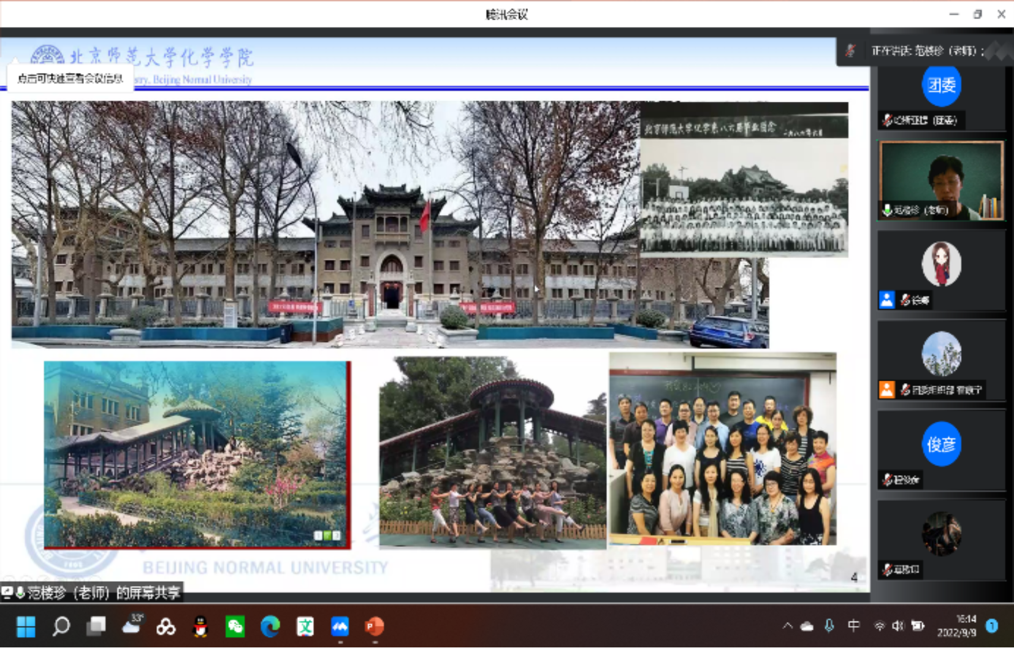Open the volume control from the speaker icon
The image size is (1014, 648).
click(x=897, y=627)
